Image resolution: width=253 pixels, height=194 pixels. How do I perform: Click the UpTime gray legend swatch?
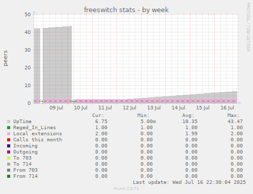point(9,122)
